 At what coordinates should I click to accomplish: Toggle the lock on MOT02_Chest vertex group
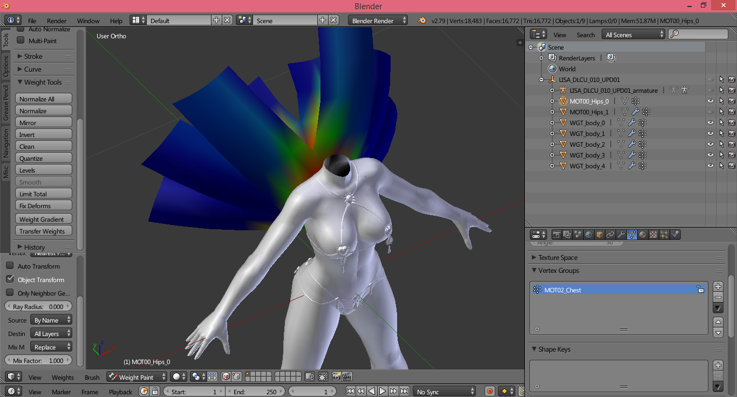(x=700, y=290)
